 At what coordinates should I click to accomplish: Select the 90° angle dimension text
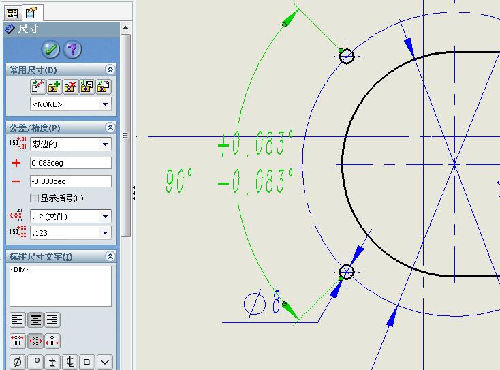(179, 181)
